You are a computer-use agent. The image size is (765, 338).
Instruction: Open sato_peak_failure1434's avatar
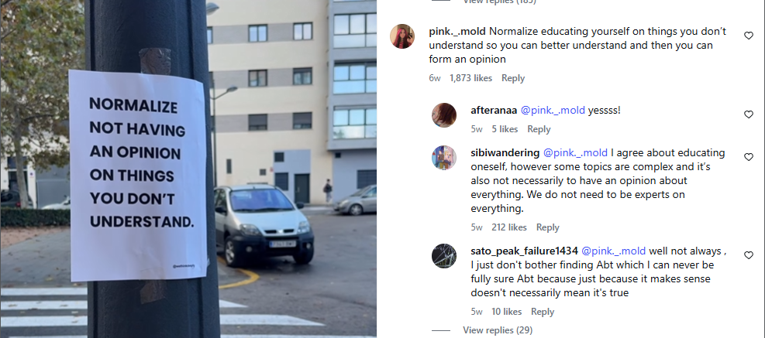(x=443, y=256)
